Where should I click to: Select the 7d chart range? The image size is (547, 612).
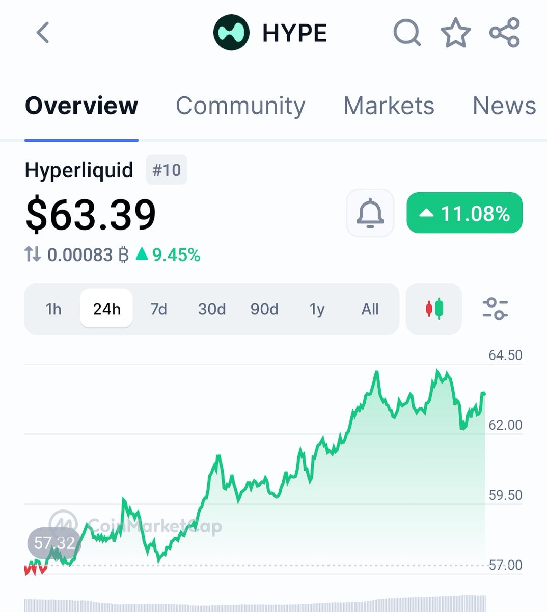pos(159,309)
